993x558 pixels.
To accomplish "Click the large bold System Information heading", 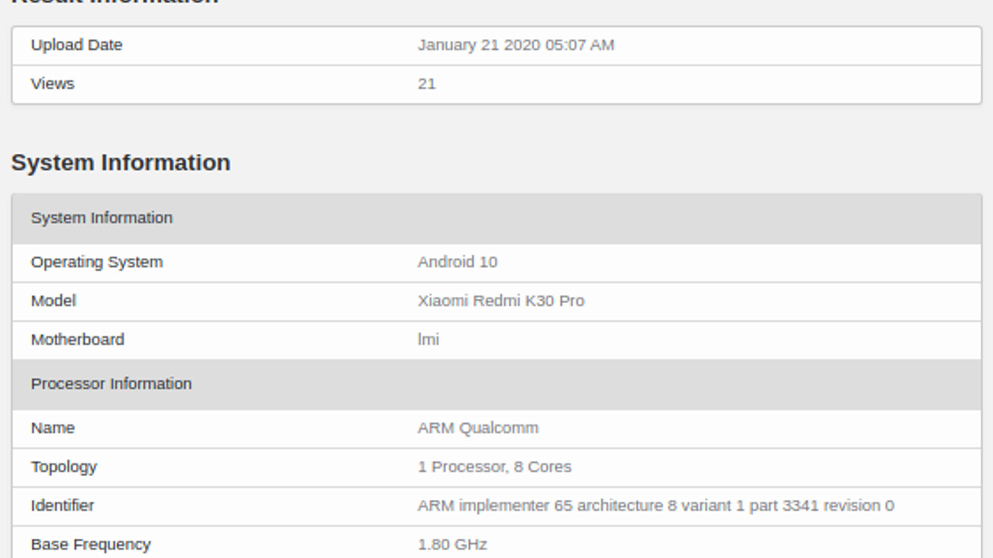I will click(121, 162).
